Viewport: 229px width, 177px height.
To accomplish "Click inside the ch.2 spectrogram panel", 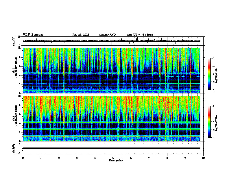I will pyautogui.click(x=111, y=119).
